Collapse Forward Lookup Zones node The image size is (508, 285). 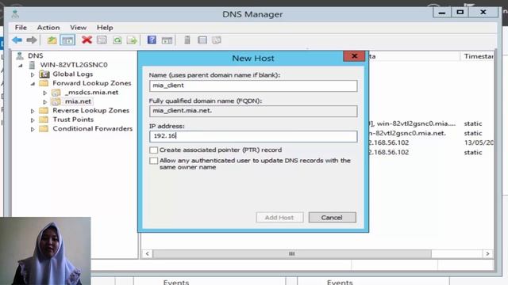click(33, 84)
